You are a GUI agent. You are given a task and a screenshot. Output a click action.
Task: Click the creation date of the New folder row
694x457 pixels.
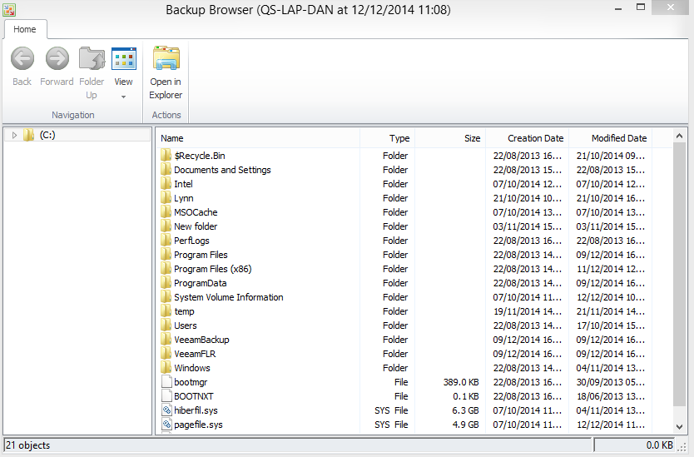527,226
